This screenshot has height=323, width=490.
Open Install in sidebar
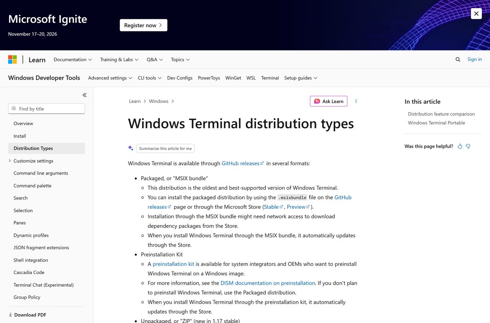(x=20, y=136)
